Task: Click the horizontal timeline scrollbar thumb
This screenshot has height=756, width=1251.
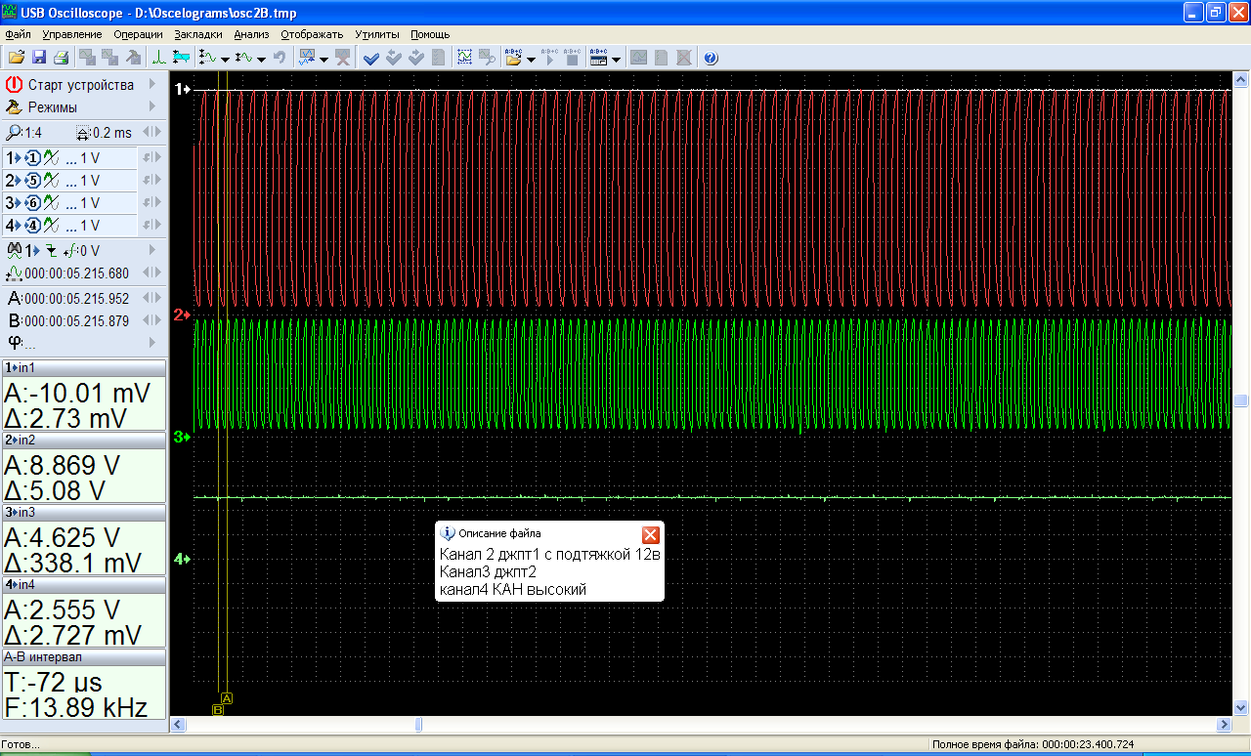Action: click(418, 725)
